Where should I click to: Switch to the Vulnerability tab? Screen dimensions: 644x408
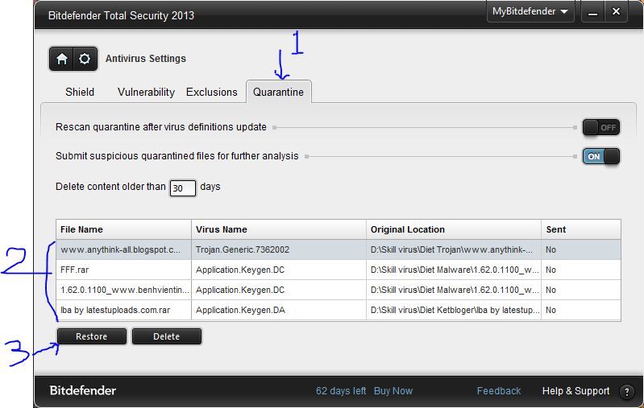tap(146, 92)
